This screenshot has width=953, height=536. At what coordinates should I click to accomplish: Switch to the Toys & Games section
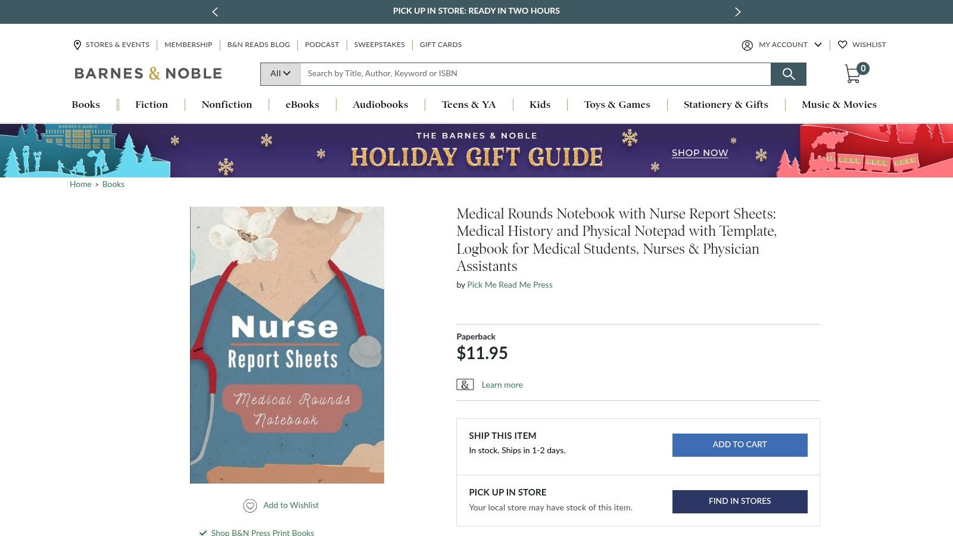click(617, 105)
